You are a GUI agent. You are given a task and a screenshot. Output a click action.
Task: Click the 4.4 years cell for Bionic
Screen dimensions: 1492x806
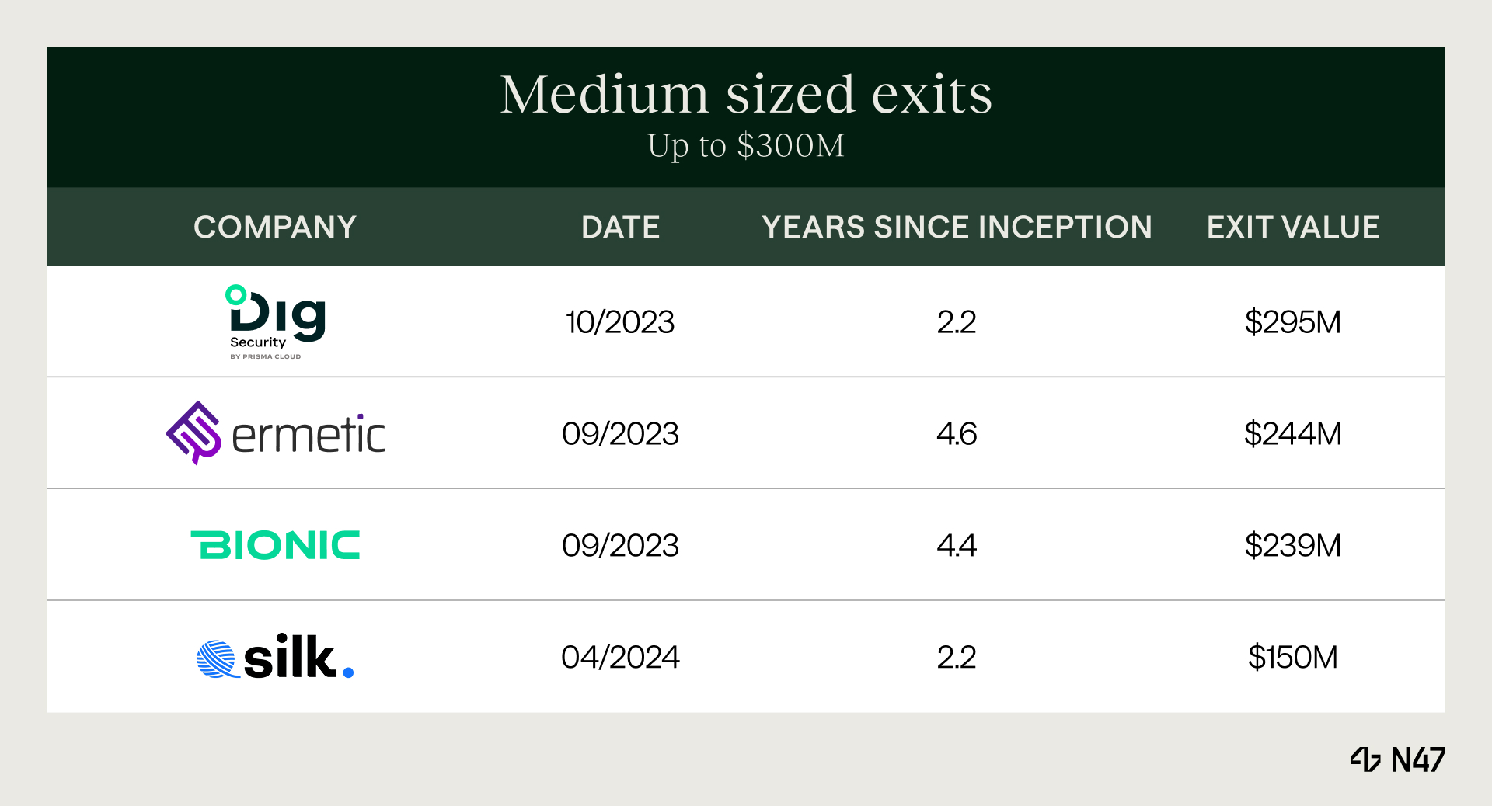pos(957,545)
